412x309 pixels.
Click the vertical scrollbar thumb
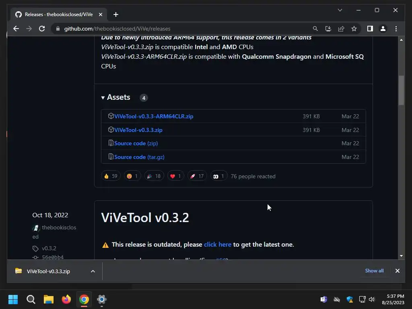[401, 90]
